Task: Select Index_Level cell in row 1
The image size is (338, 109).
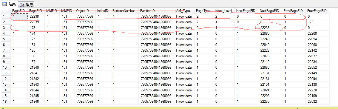Action: click(224, 16)
